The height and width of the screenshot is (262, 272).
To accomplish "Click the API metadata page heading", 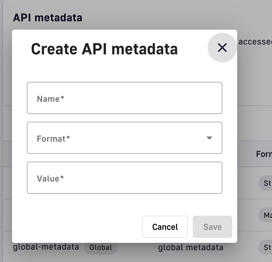I will tap(47, 18).
